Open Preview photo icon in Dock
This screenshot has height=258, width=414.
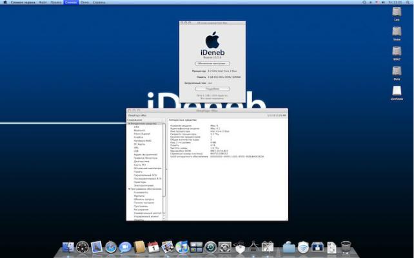click(168, 247)
